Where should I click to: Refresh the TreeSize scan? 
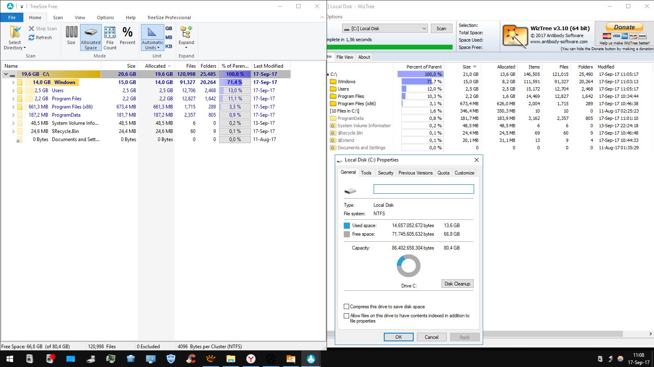40,38
